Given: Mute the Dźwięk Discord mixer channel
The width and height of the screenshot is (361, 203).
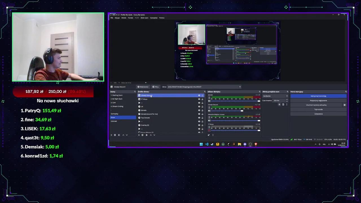Looking at the screenshot, I should tap(209, 111).
